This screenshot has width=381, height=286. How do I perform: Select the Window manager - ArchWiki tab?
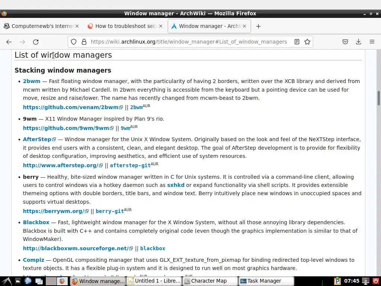[x=209, y=26]
